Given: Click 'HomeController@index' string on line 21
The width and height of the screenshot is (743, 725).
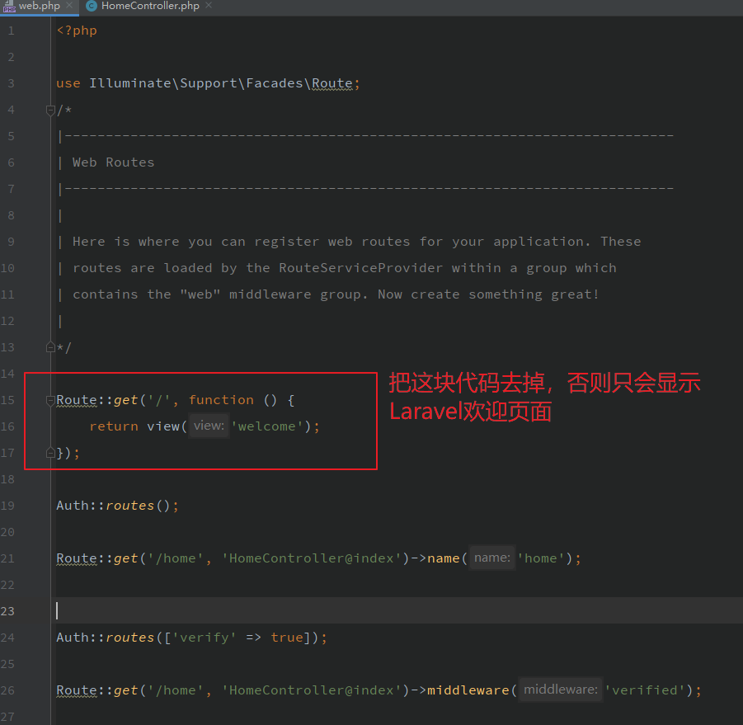Looking at the screenshot, I should point(312,558).
